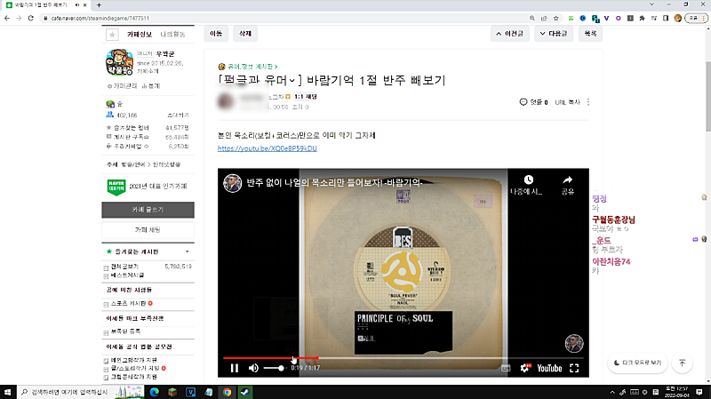The height and width of the screenshot is (399, 711).
Task: Open the youtu.be link in the post
Action: pos(268,148)
